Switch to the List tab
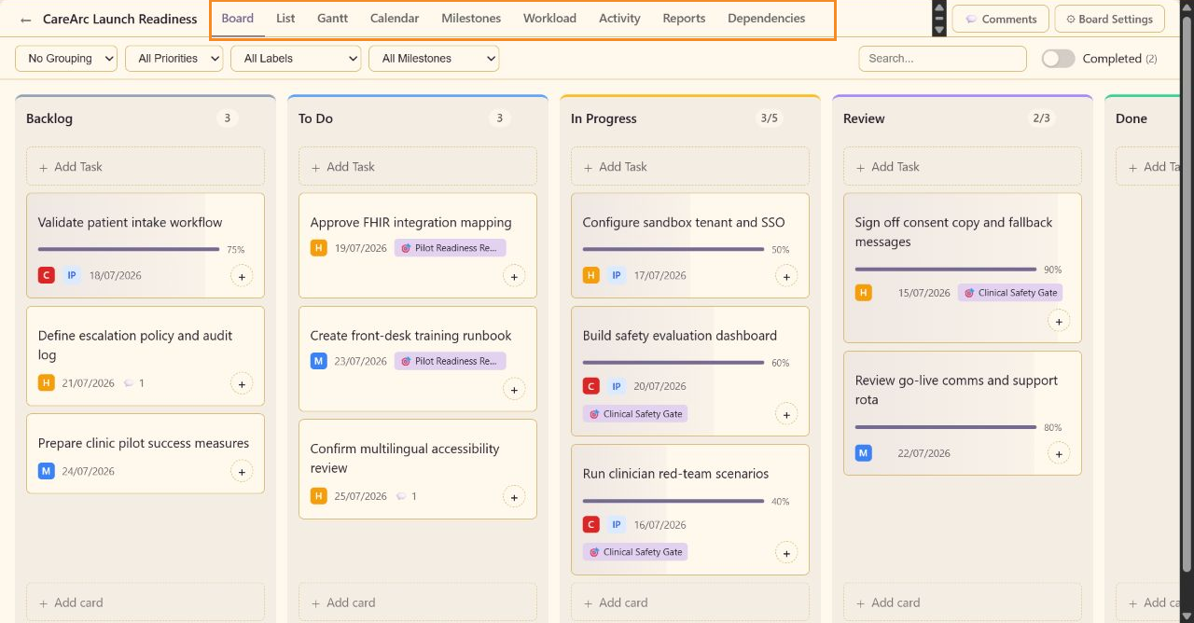Screen dimensions: 1194x623 click(x=285, y=19)
